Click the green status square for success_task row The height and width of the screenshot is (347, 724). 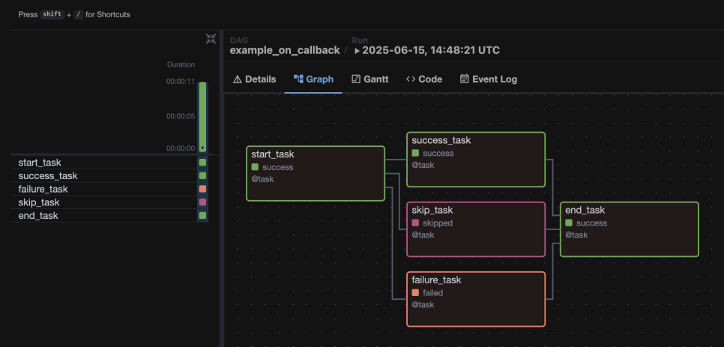[202, 176]
